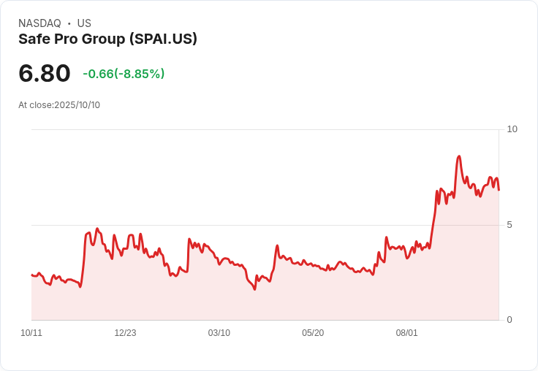Viewport: 538px width, 371px height.
Task: Click the dot separator between NASDAQ and US
Action: (69, 23)
